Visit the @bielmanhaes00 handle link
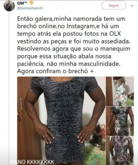This screenshot has width=138, height=165. coord(30,8)
